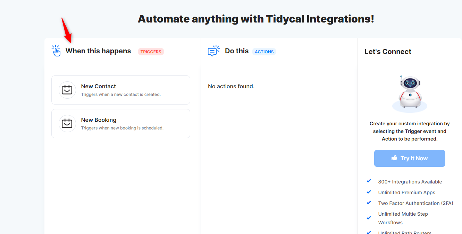462x234 pixels.
Task: Click the thumbs-up icon on Try it Now
Action: pyautogui.click(x=394, y=158)
